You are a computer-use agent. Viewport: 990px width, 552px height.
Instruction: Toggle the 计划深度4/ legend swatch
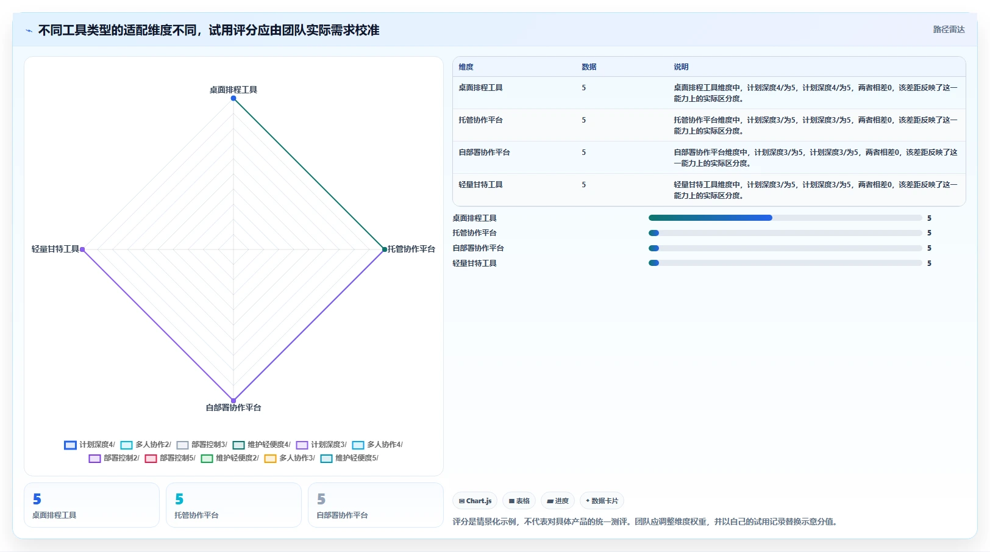point(70,445)
